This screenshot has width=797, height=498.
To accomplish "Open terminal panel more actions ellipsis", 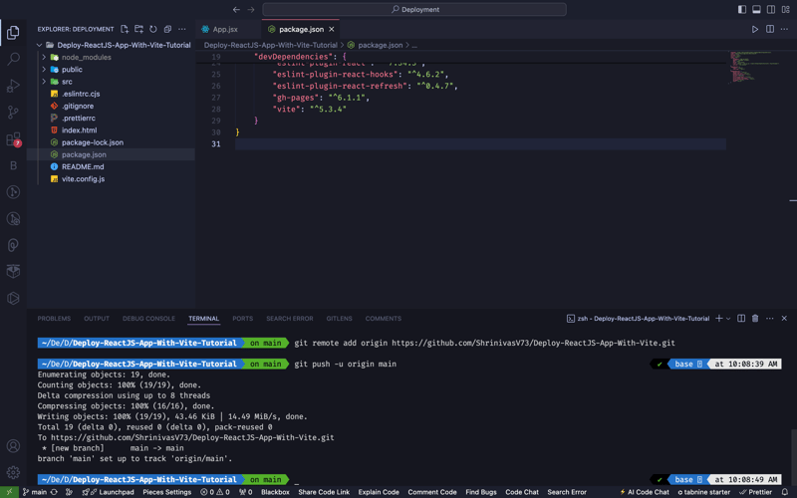I will [770, 318].
